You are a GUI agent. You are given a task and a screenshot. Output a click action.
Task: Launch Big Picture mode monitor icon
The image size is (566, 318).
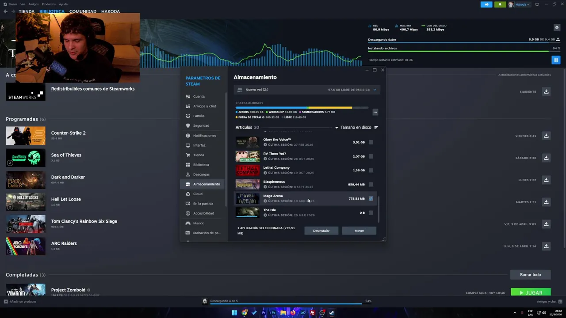click(537, 4)
